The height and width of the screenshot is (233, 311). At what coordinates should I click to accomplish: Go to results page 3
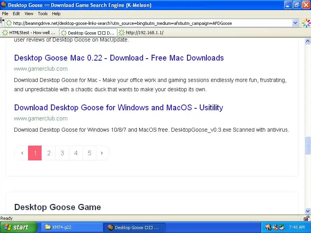[x=62, y=153]
